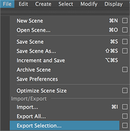Open Optimize Scene Size options box
The image size is (130, 131).
point(125,90)
